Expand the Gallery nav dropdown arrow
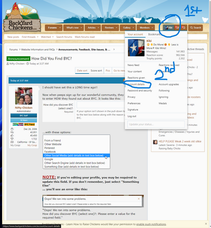Viewport: 211px width, 228px height. 133,27
